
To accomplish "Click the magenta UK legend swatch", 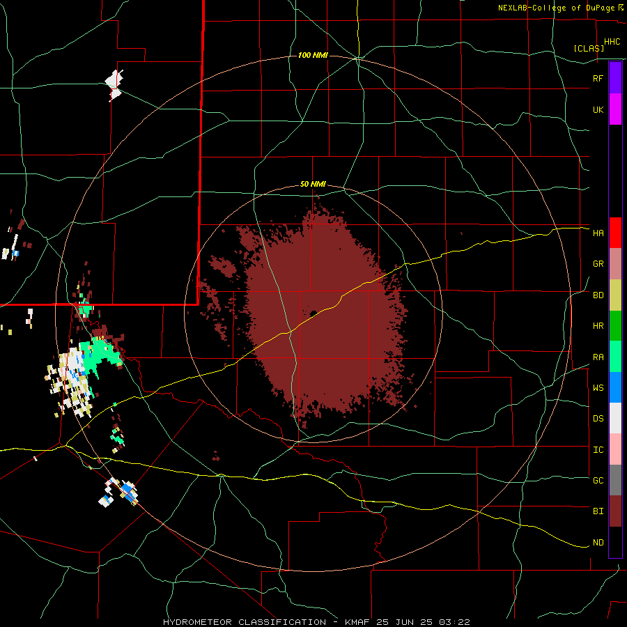I will (x=615, y=109).
